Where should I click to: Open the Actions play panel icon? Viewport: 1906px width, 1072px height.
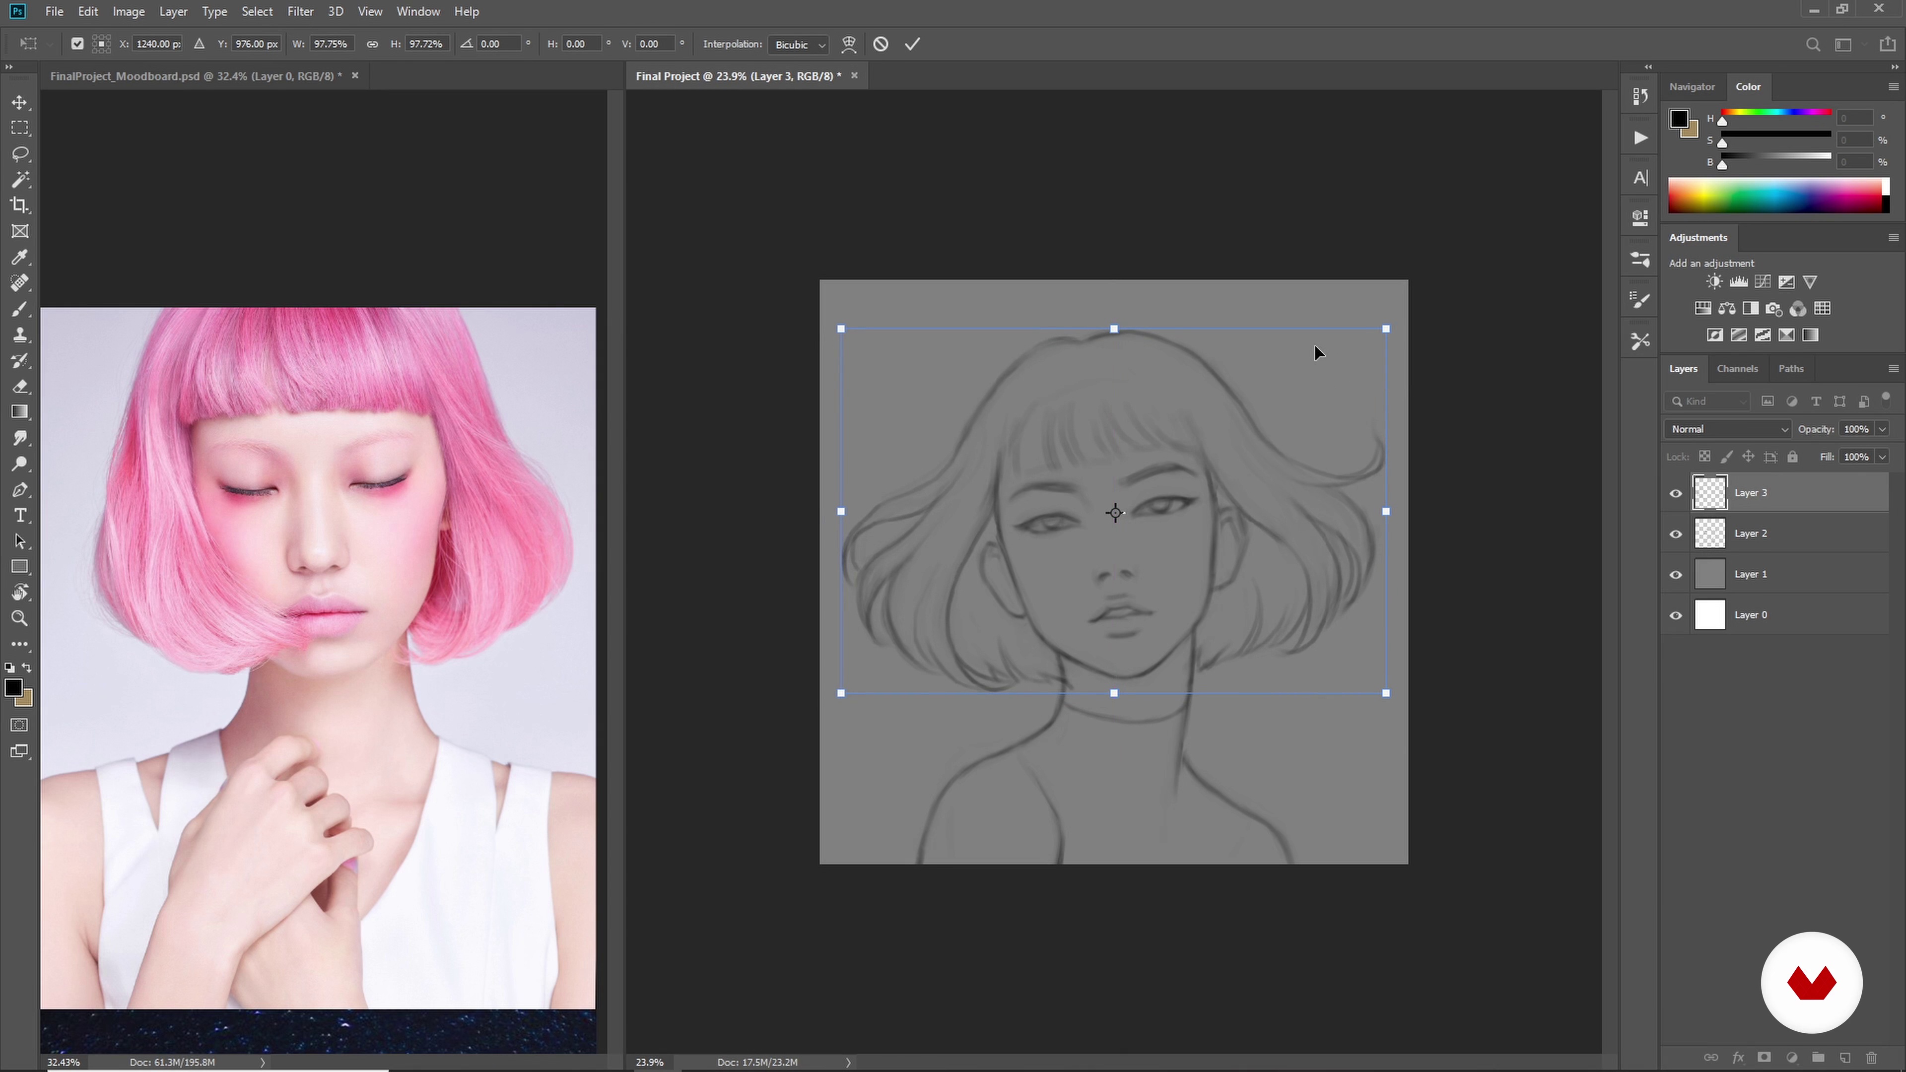pyautogui.click(x=1640, y=137)
